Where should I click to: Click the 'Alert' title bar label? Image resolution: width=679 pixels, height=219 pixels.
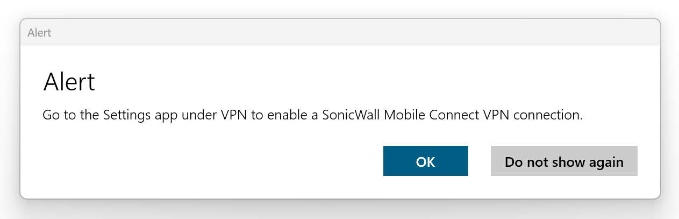click(39, 33)
